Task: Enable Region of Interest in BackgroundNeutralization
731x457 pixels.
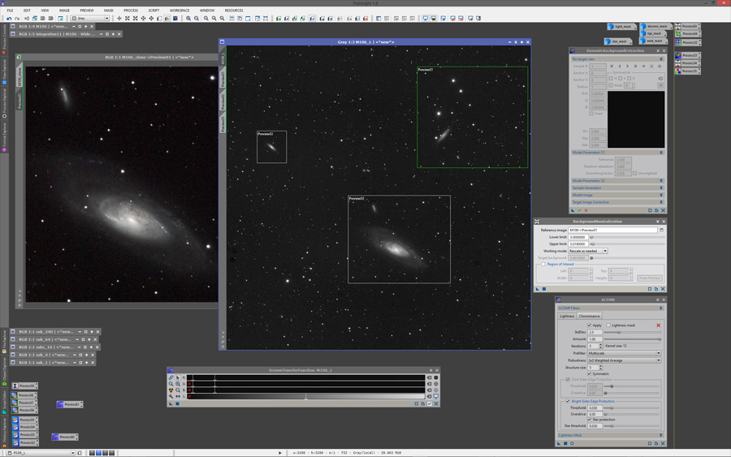Action: click(543, 264)
